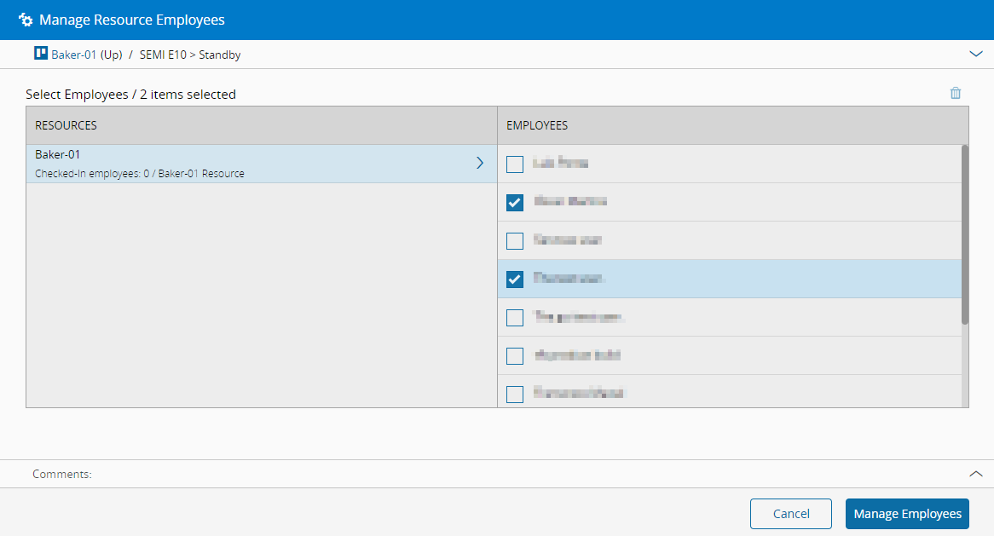Viewport: 994px width, 536px height.
Task: Collapse the header with the top-right chevron
Action: 976,54
